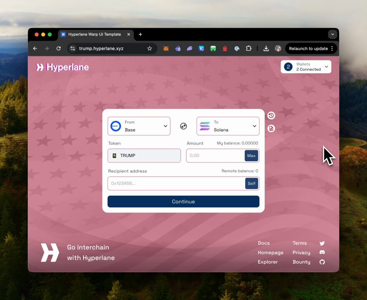367x300 pixels.
Task: Expand the Wallets 2 Connected dropdown
Action: coord(306,67)
